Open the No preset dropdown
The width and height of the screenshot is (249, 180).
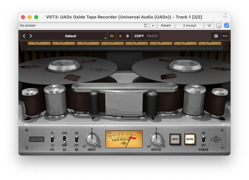tap(84, 25)
